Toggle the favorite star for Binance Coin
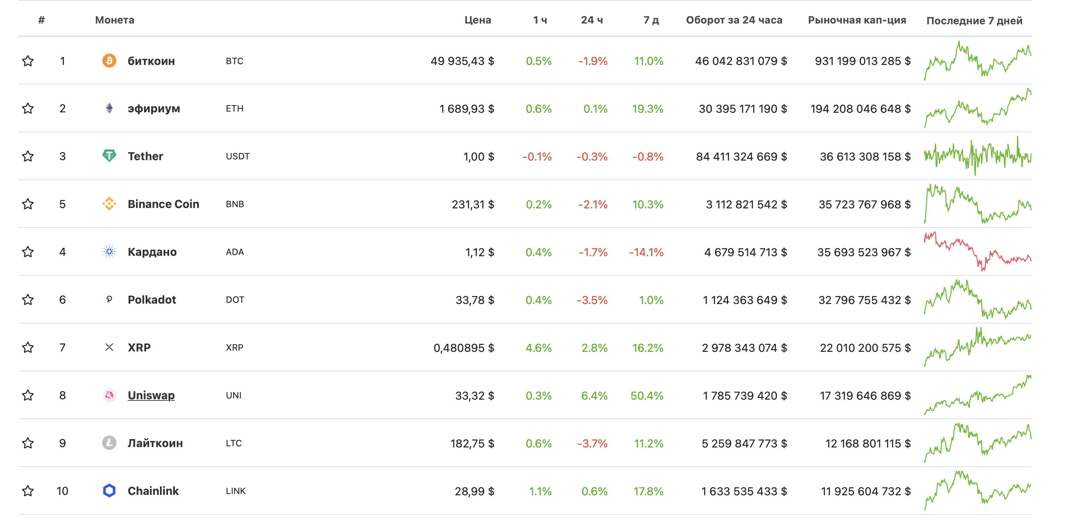 click(28, 204)
